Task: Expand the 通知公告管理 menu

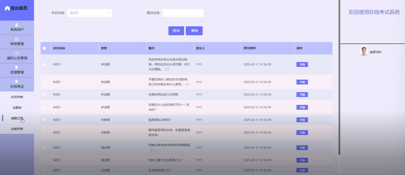Action: pos(17,56)
